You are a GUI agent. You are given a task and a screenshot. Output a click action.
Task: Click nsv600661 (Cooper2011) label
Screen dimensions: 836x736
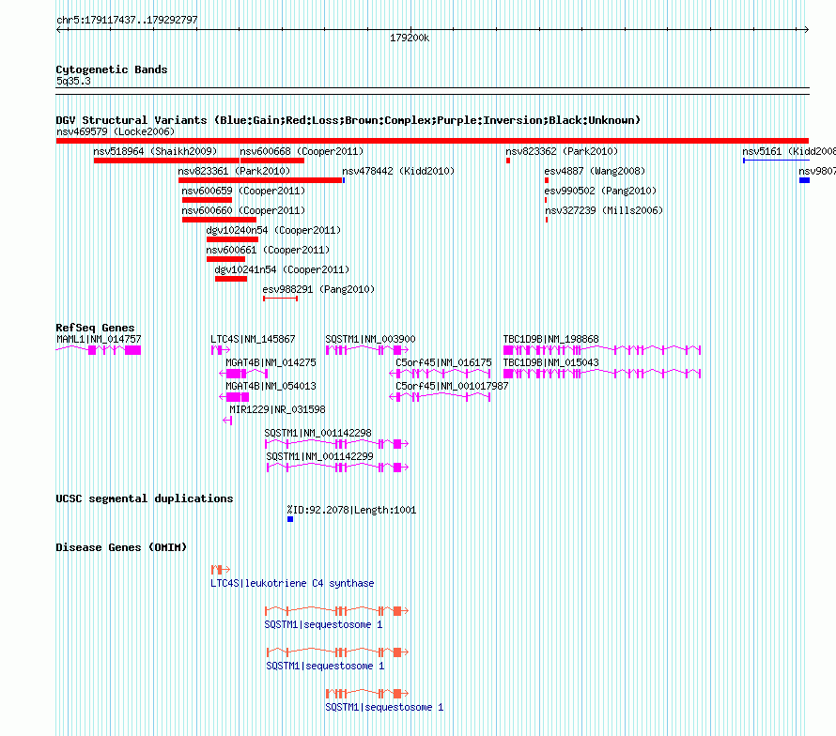coord(268,250)
